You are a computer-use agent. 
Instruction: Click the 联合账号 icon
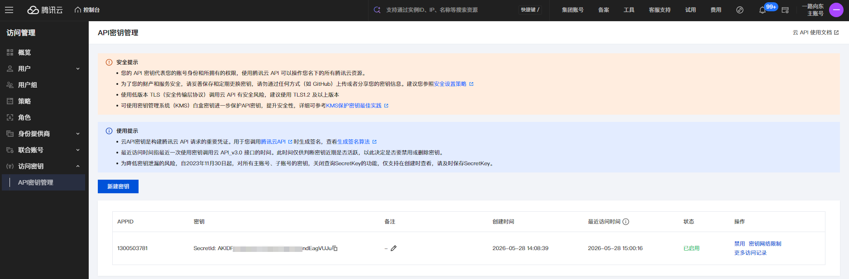pos(10,150)
